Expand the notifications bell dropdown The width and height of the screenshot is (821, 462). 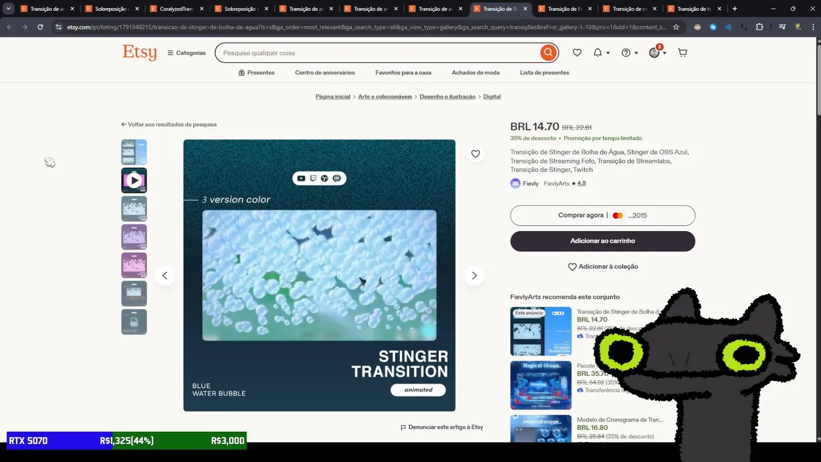[x=601, y=53]
